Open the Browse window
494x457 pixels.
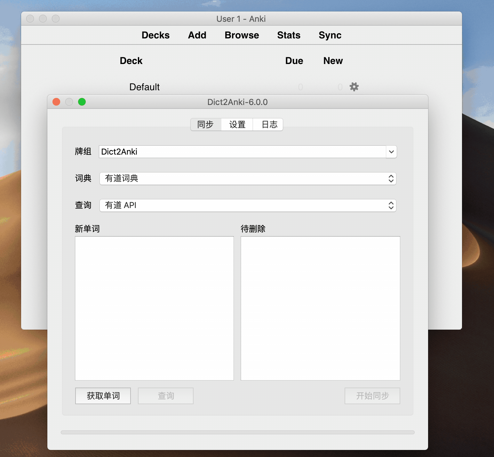[x=242, y=35]
